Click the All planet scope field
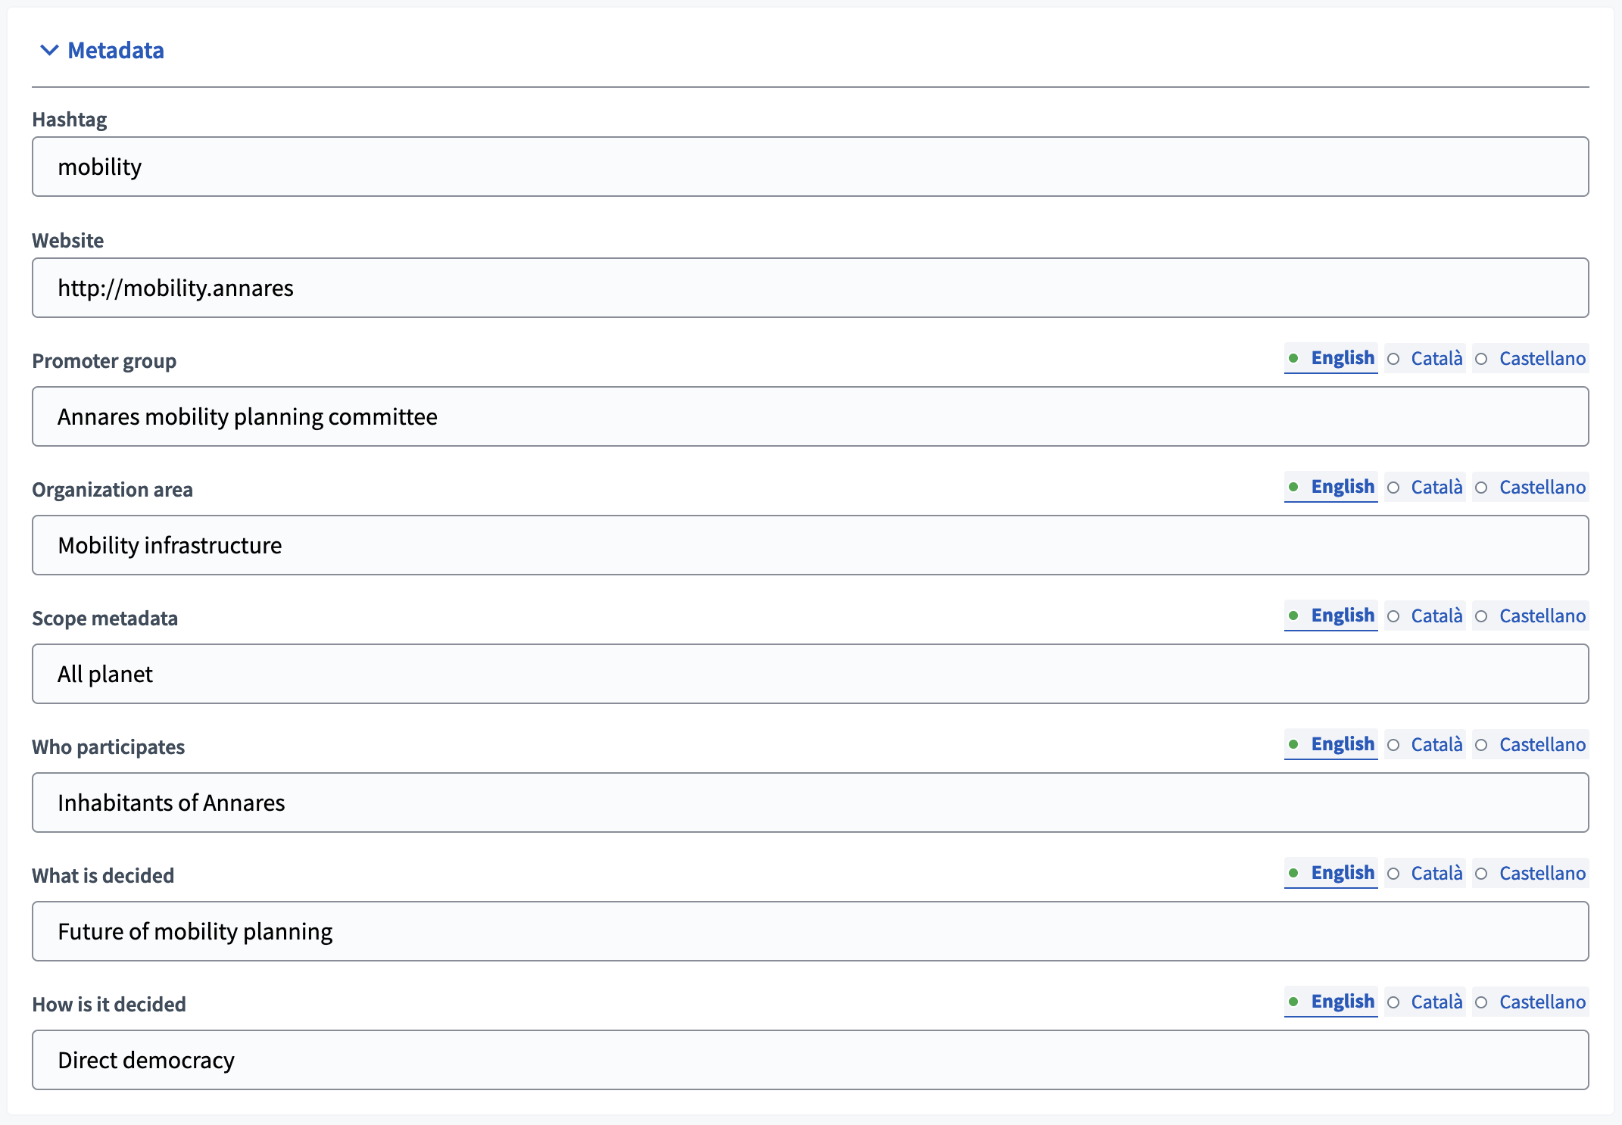 point(809,674)
